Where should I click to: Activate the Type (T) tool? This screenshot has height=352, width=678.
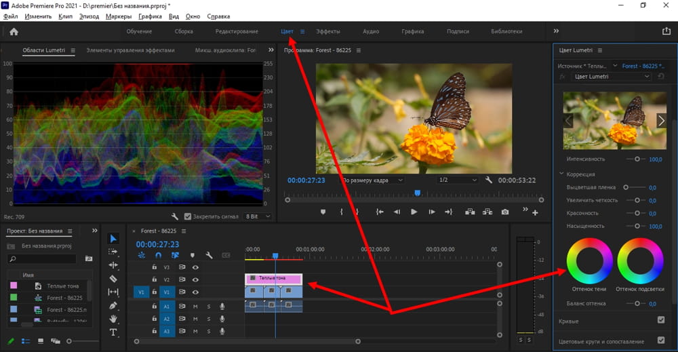coord(113,332)
